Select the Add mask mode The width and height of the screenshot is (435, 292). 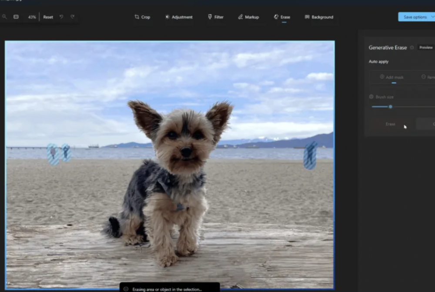click(392, 77)
